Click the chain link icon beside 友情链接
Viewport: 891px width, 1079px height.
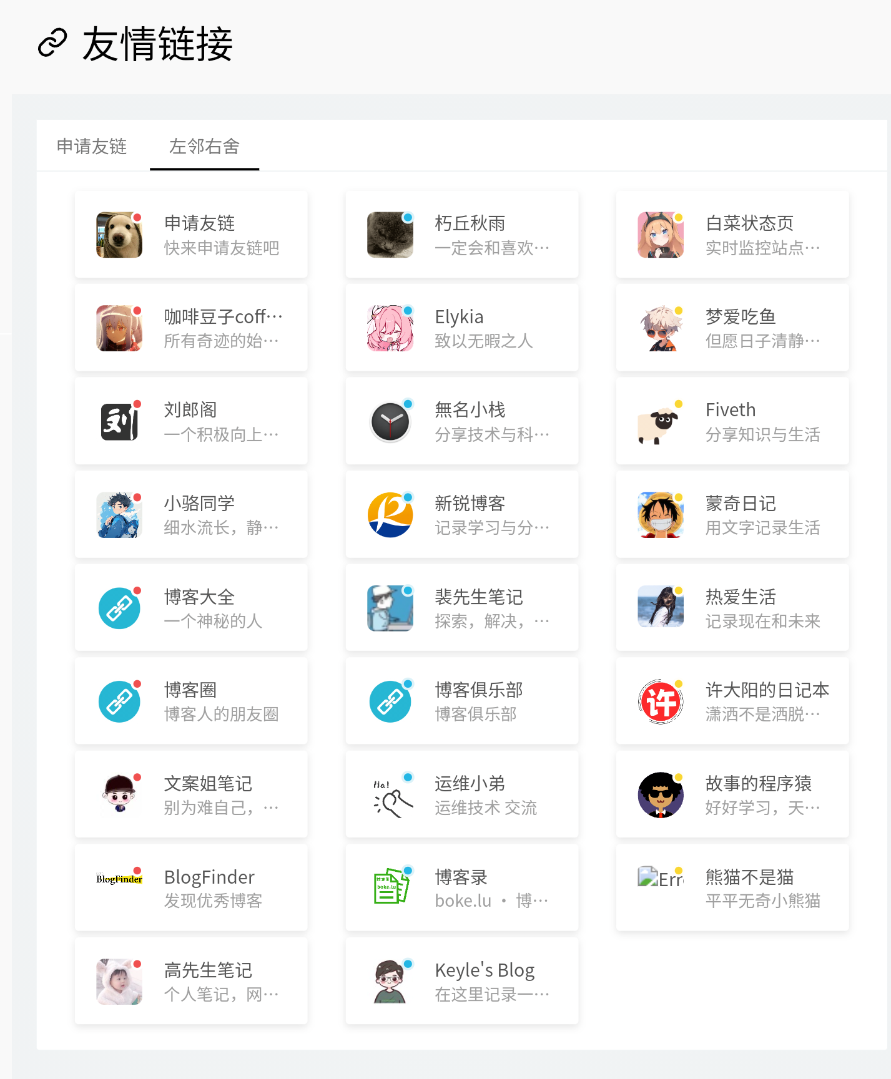[x=52, y=43]
